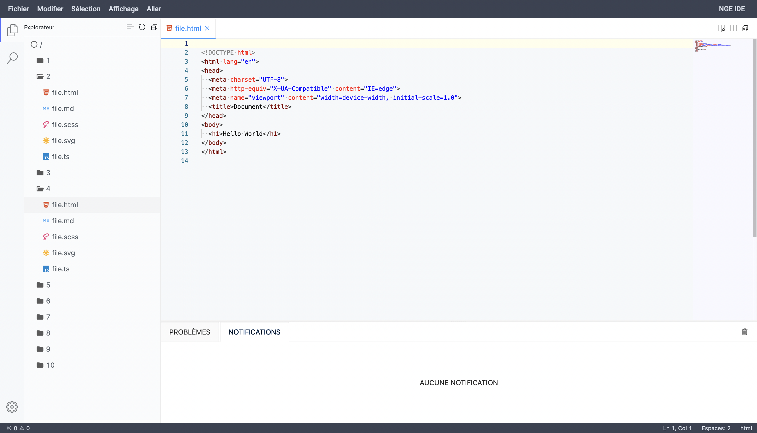The width and height of the screenshot is (757, 433).
Task: Collapse all folders icon in Explorateur header
Action: (x=130, y=27)
